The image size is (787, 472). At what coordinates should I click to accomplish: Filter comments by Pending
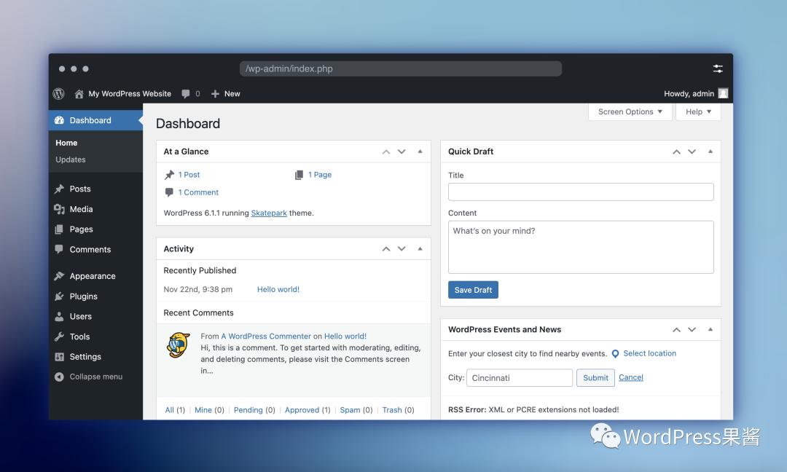[x=248, y=410]
